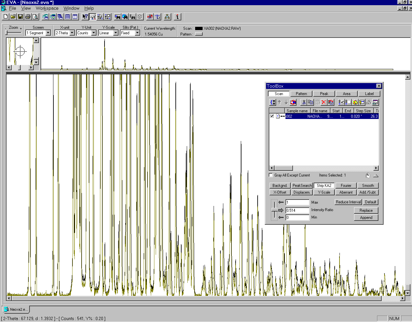
Task: Open the Screen 1 Segment dropdown
Action: [x=48, y=33]
